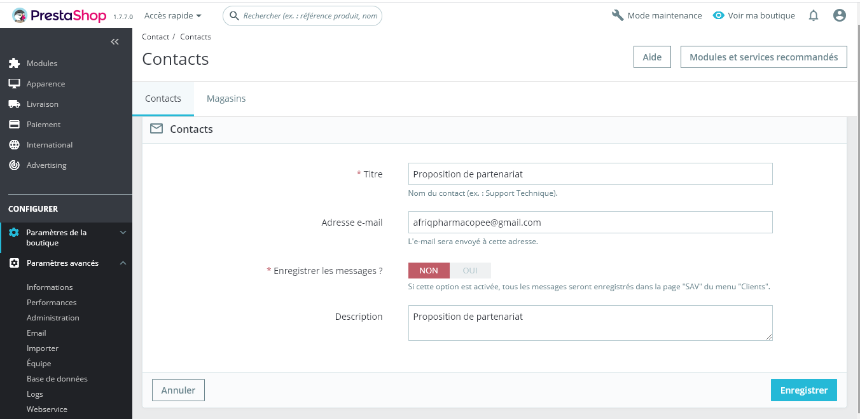Open the Logs submenu item

pos(35,394)
